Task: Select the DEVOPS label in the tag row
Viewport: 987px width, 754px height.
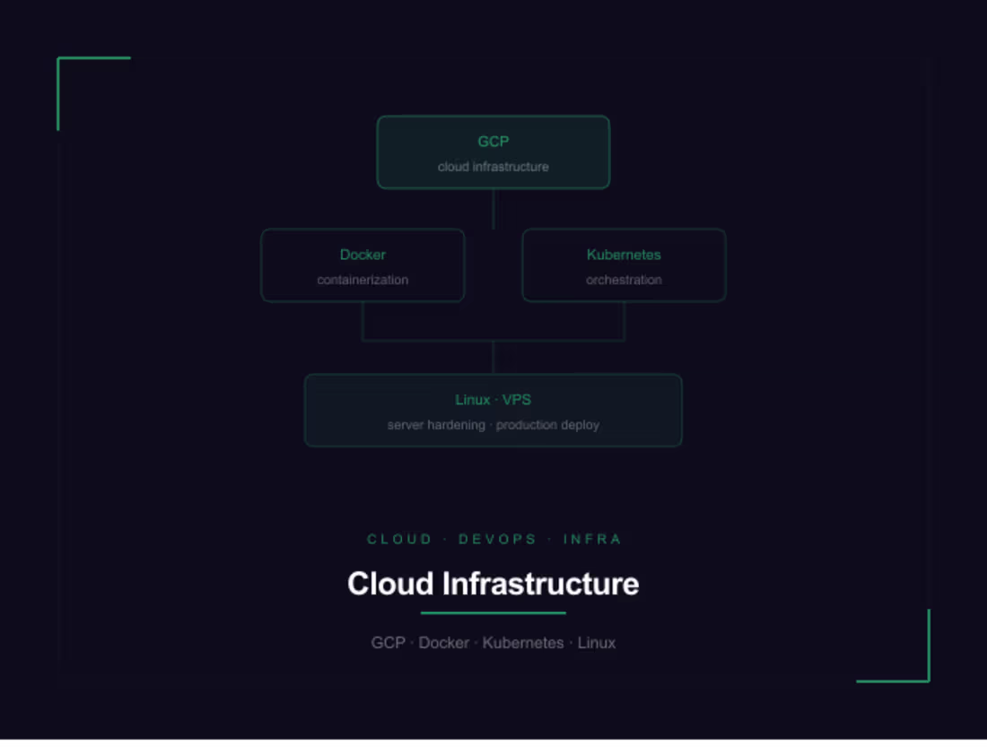Action: tap(497, 539)
